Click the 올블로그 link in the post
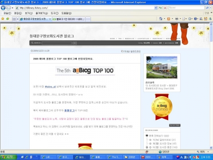 (70, 110)
